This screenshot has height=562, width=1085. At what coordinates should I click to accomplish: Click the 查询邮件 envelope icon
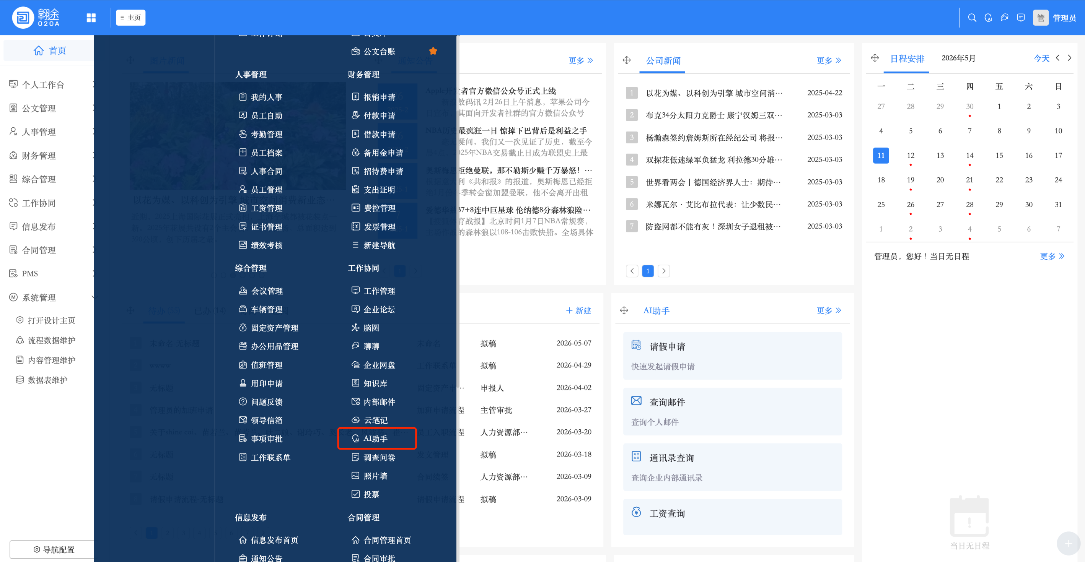[x=636, y=401]
